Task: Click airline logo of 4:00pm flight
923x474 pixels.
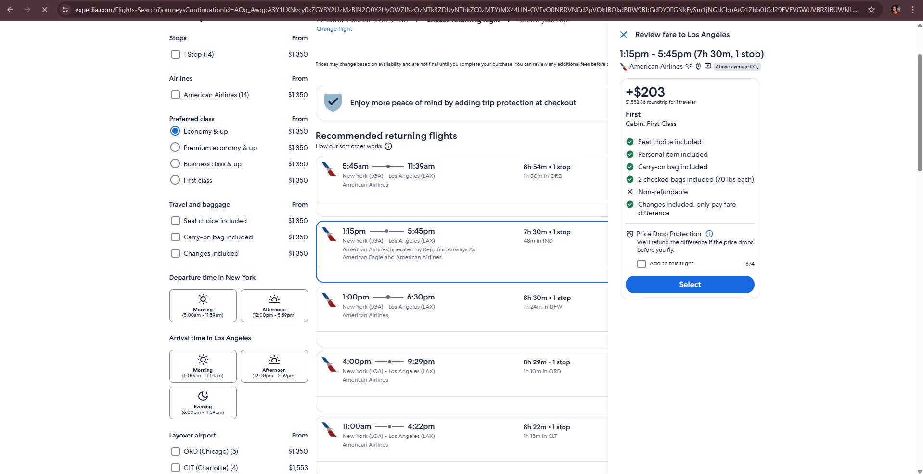Action: point(329,364)
